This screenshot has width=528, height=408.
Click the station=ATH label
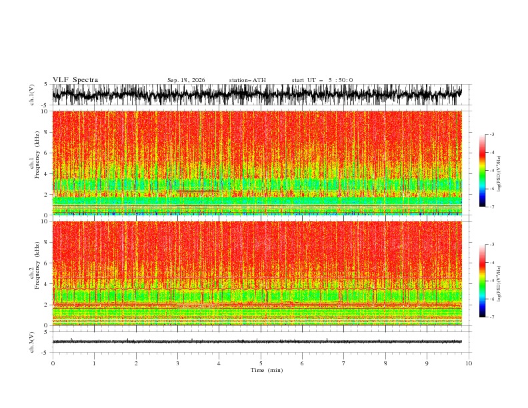point(247,80)
